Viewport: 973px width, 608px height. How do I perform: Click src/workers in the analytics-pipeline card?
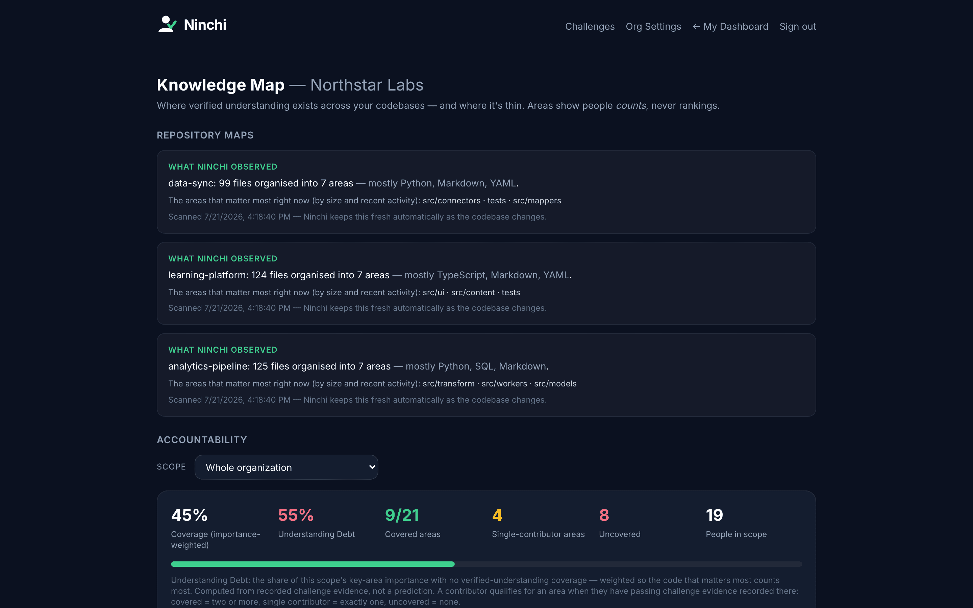pos(504,384)
